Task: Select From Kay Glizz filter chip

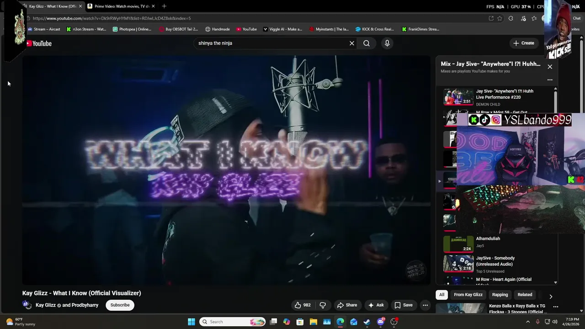Action: click(x=468, y=295)
